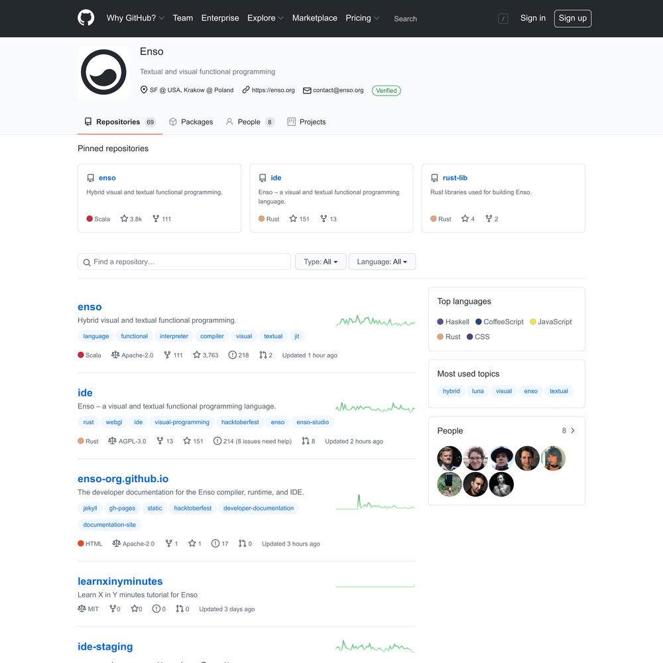Image resolution: width=663 pixels, height=663 pixels.
Task: Select the interpreter topic tag
Action: point(174,336)
